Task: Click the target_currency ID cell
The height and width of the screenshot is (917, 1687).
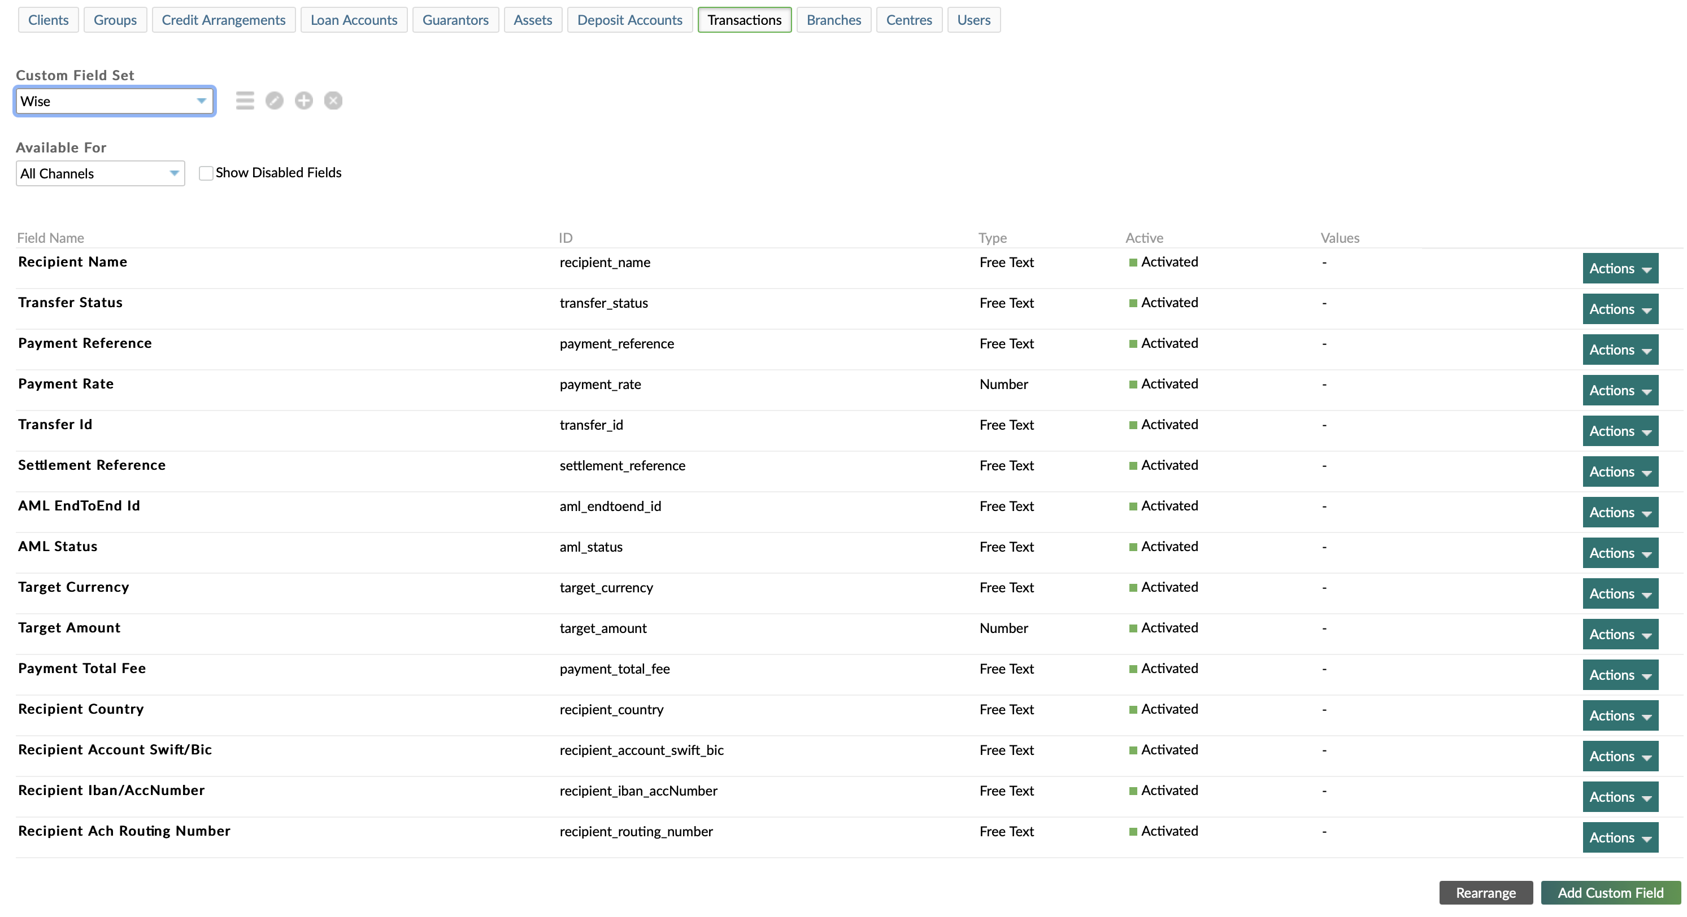Action: 606,587
